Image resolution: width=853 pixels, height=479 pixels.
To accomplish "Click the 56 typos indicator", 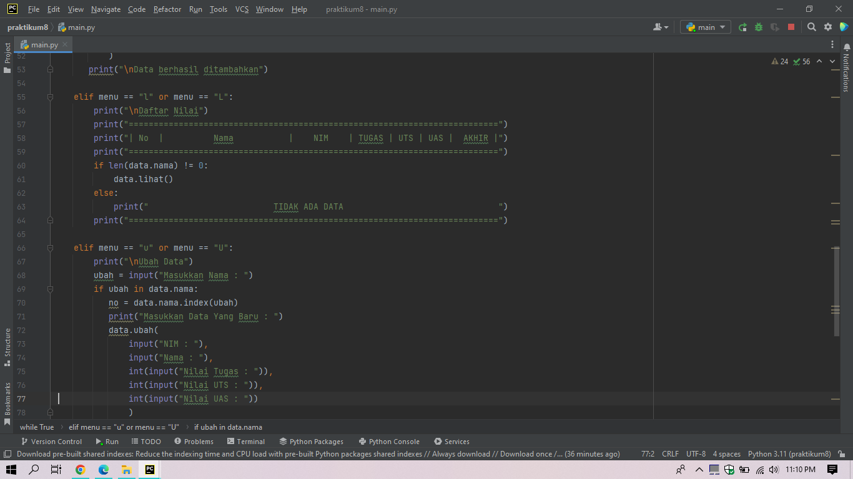I will pos(802,62).
